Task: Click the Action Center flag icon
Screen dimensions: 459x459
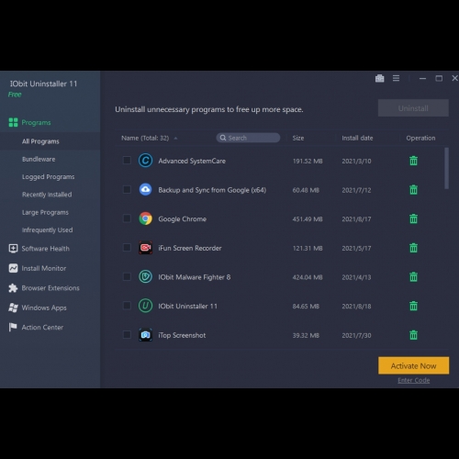Action: click(x=13, y=327)
